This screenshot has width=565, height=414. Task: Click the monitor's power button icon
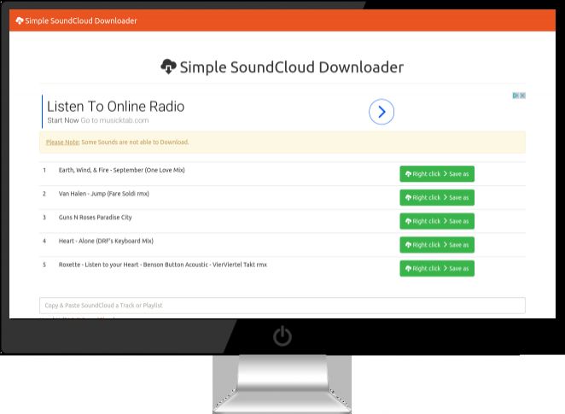[x=282, y=335]
